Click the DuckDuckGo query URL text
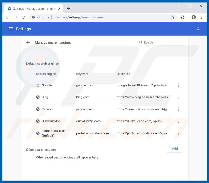Screen dimensions: 209x183 coord(139,121)
